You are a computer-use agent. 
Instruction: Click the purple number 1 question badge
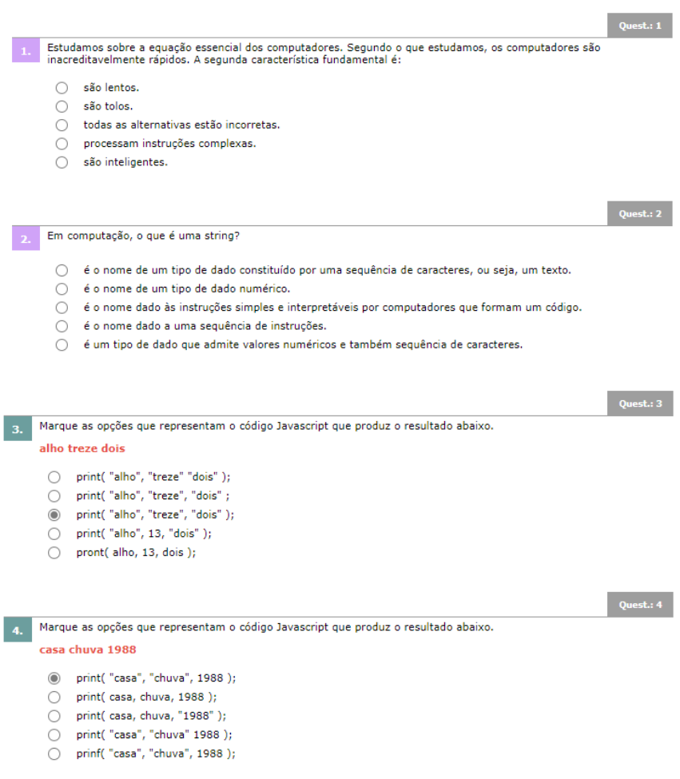point(25,51)
